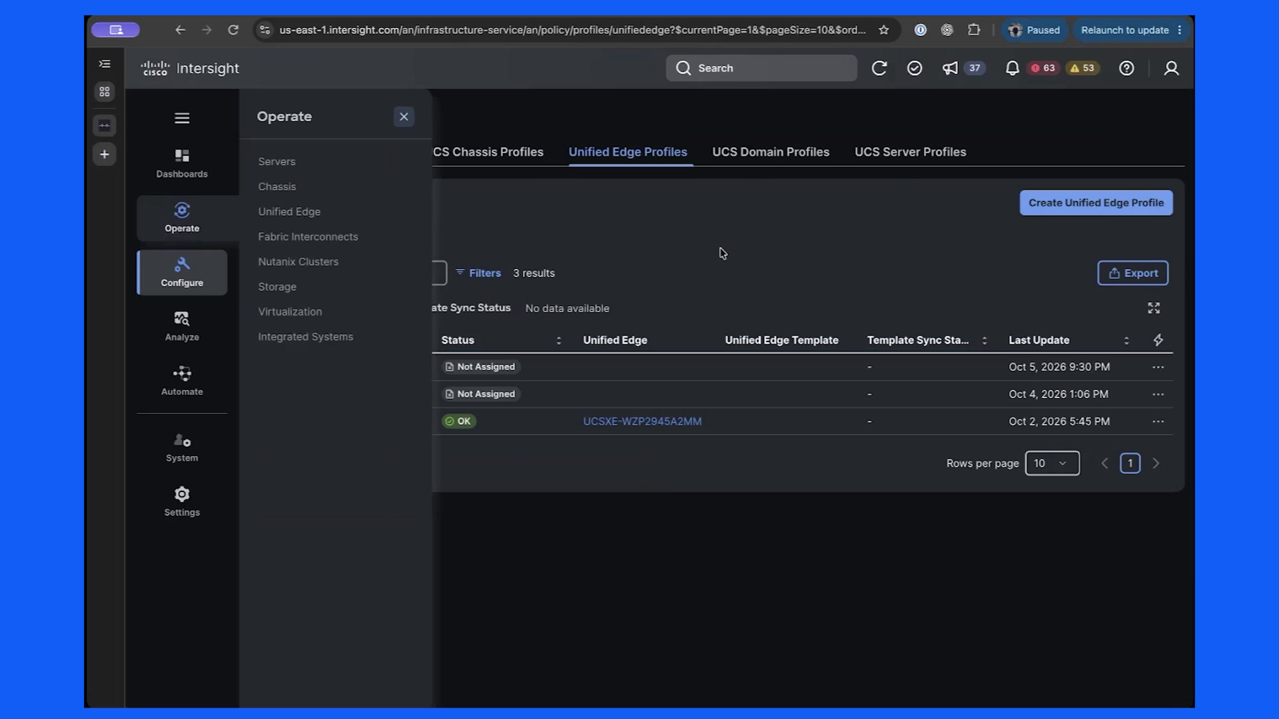This screenshot has height=719, width=1279.
Task: Open Chassis in Operate menu
Action: (277, 186)
